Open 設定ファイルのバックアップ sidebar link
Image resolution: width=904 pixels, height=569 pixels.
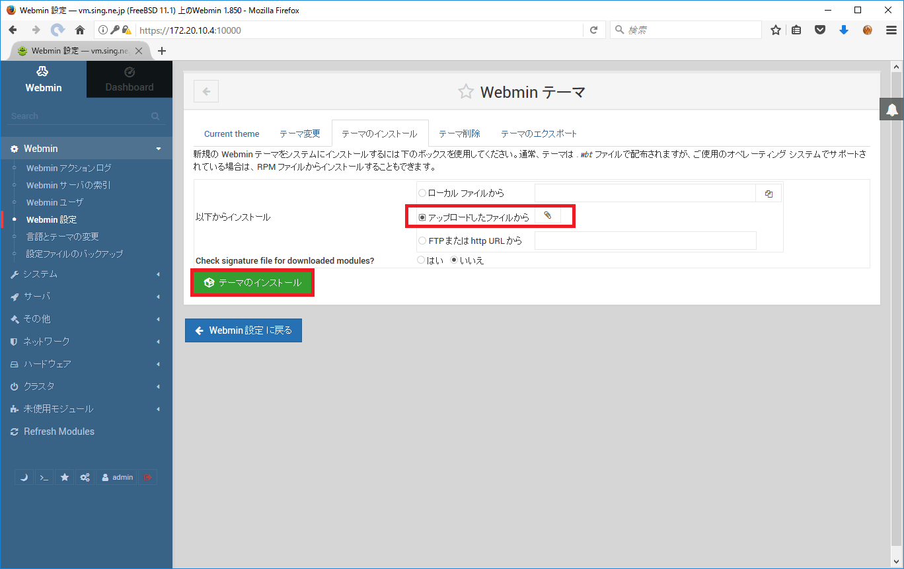[x=75, y=254]
